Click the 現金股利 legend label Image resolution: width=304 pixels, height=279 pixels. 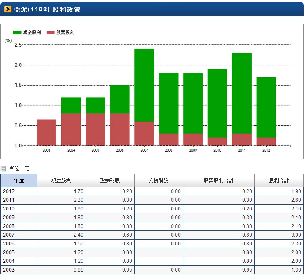tap(32, 32)
